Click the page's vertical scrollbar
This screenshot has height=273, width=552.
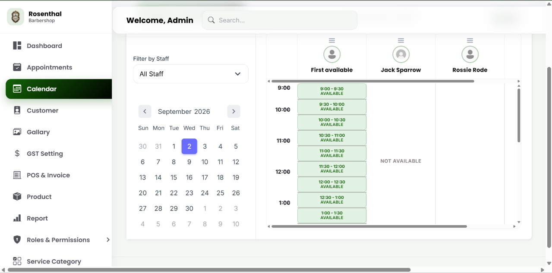click(x=549, y=157)
